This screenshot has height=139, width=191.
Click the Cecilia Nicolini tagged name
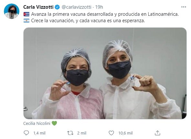[37, 124]
